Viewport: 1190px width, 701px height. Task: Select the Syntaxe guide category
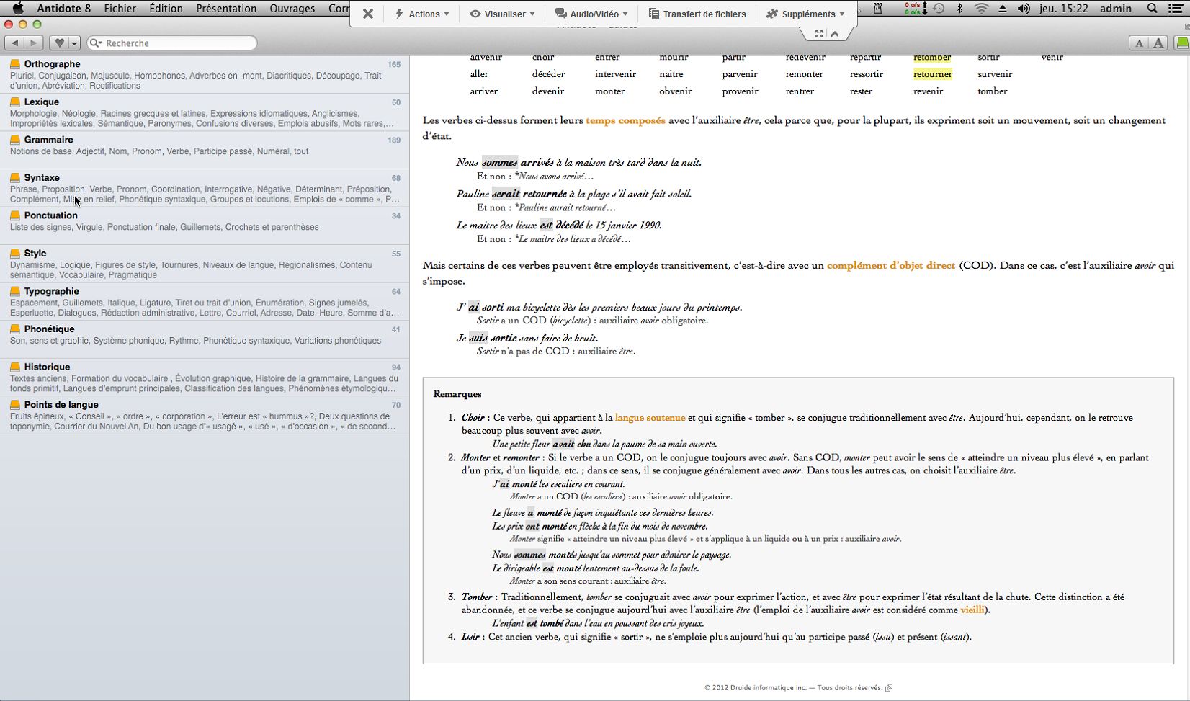(x=205, y=188)
